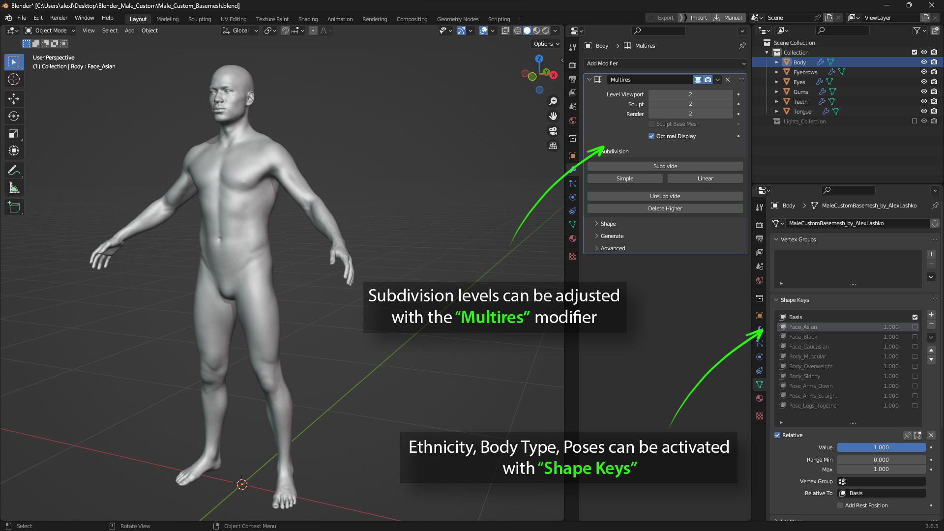
Task: Disable the Relative shape keys checkbox
Action: (x=777, y=435)
